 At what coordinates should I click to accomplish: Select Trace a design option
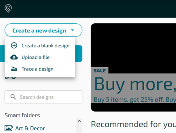point(40,69)
